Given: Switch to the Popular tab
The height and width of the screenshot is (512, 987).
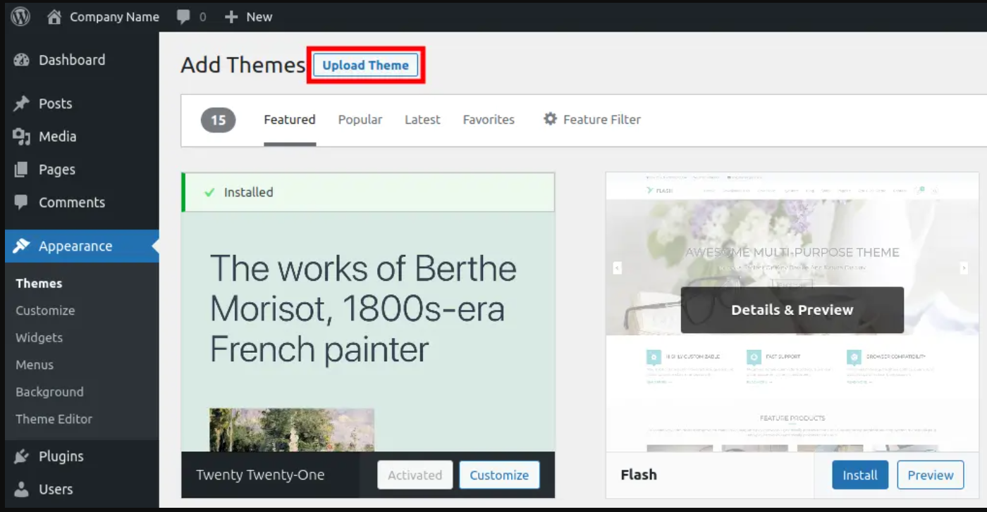Looking at the screenshot, I should (360, 120).
